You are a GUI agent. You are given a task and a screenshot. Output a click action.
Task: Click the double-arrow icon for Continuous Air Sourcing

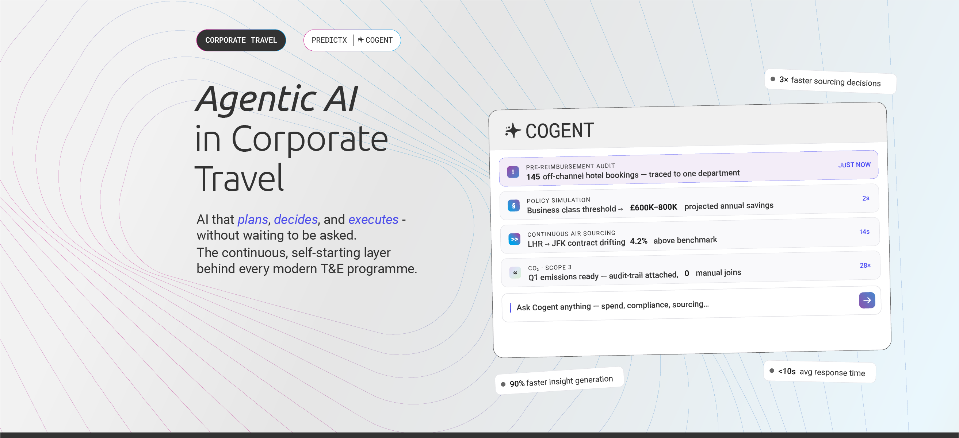[515, 239]
